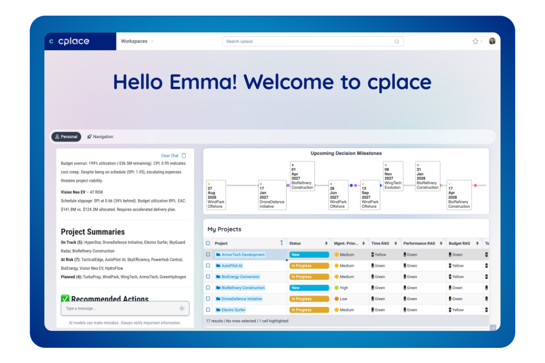Screen dimensions: 545x363
Task: Select the 17 Apr 2028 BioRefinery Construction milestone
Action: (459, 195)
